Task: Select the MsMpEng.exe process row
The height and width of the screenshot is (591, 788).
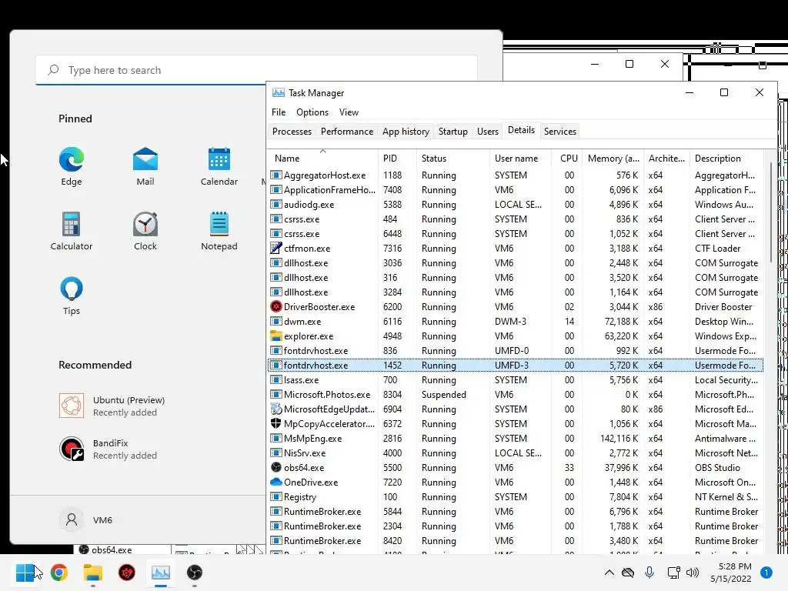Action: click(516, 438)
